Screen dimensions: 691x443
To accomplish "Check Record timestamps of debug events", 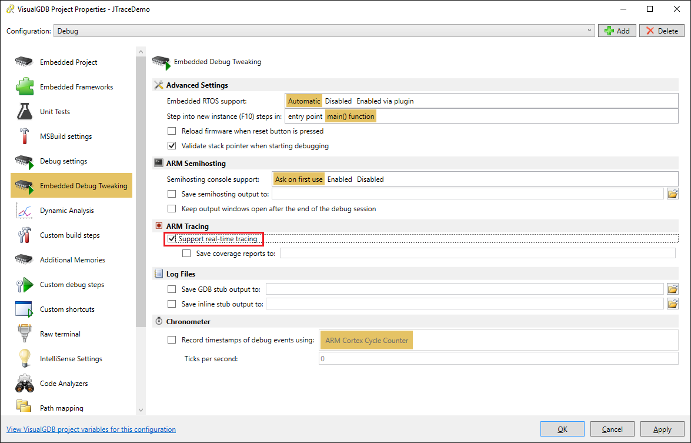I will pos(172,340).
